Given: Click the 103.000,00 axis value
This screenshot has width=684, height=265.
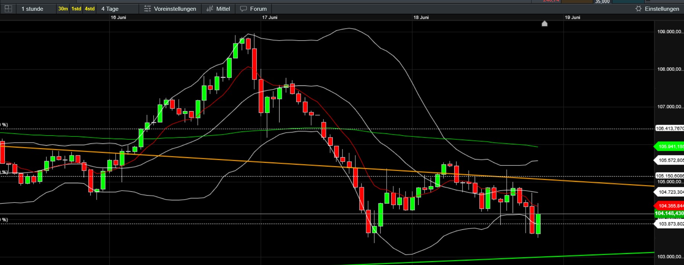Looking at the screenshot, I should point(670,256).
